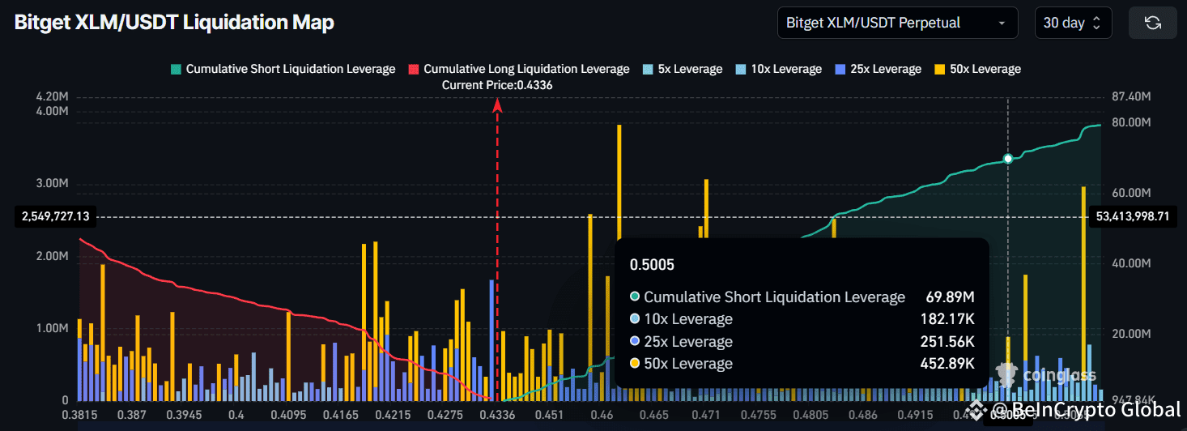This screenshot has height=431, width=1187.
Task: Open the 30 day period selector
Action: (x=1073, y=23)
